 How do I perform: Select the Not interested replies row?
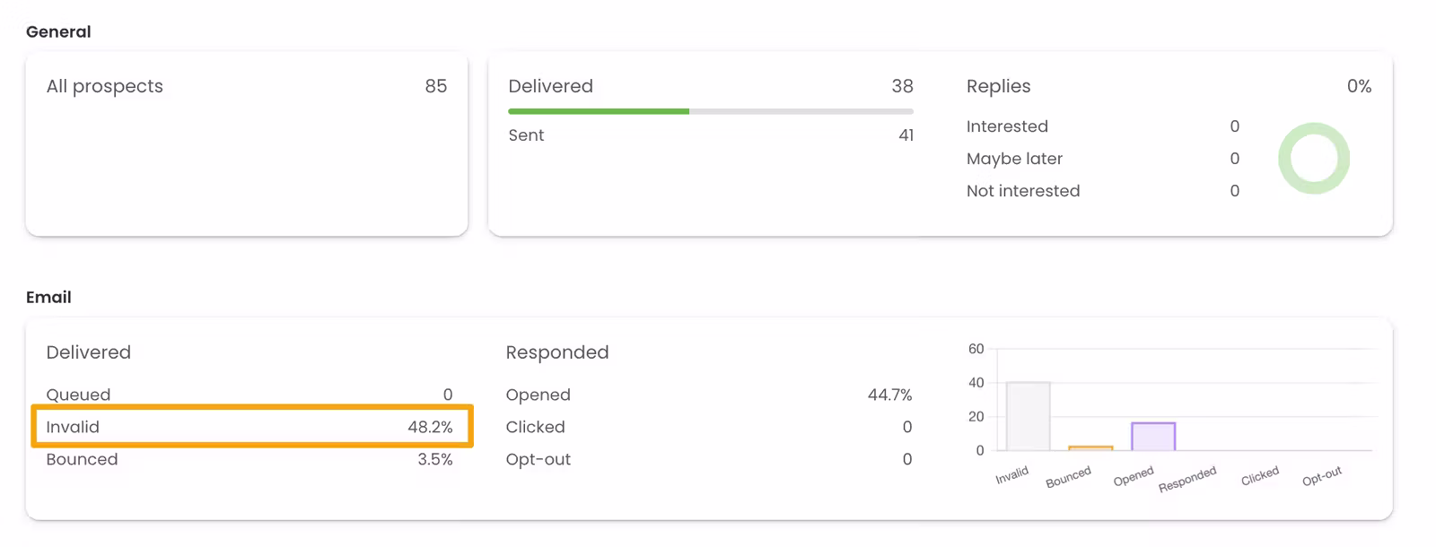pos(1102,191)
